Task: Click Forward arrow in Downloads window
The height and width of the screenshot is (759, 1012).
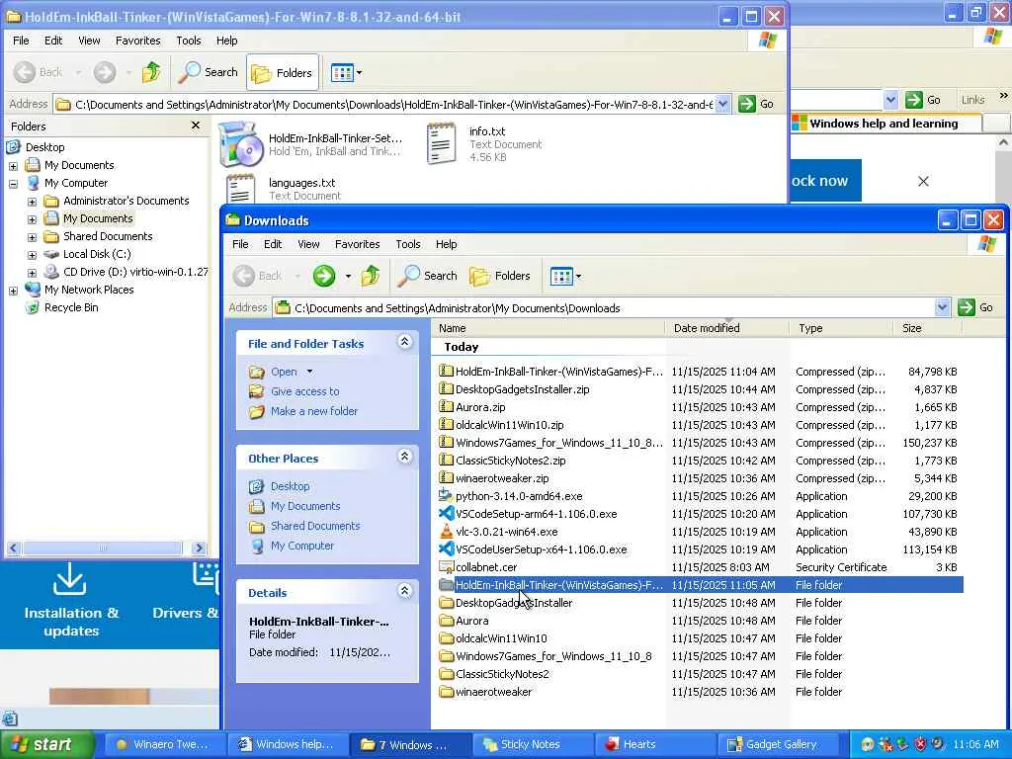Action: (324, 277)
